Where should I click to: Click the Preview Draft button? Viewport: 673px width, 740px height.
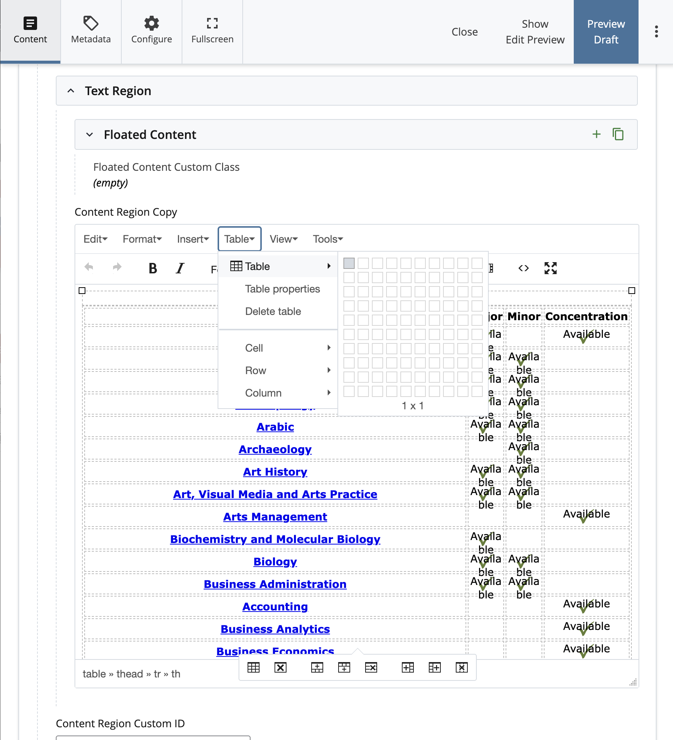(606, 31)
